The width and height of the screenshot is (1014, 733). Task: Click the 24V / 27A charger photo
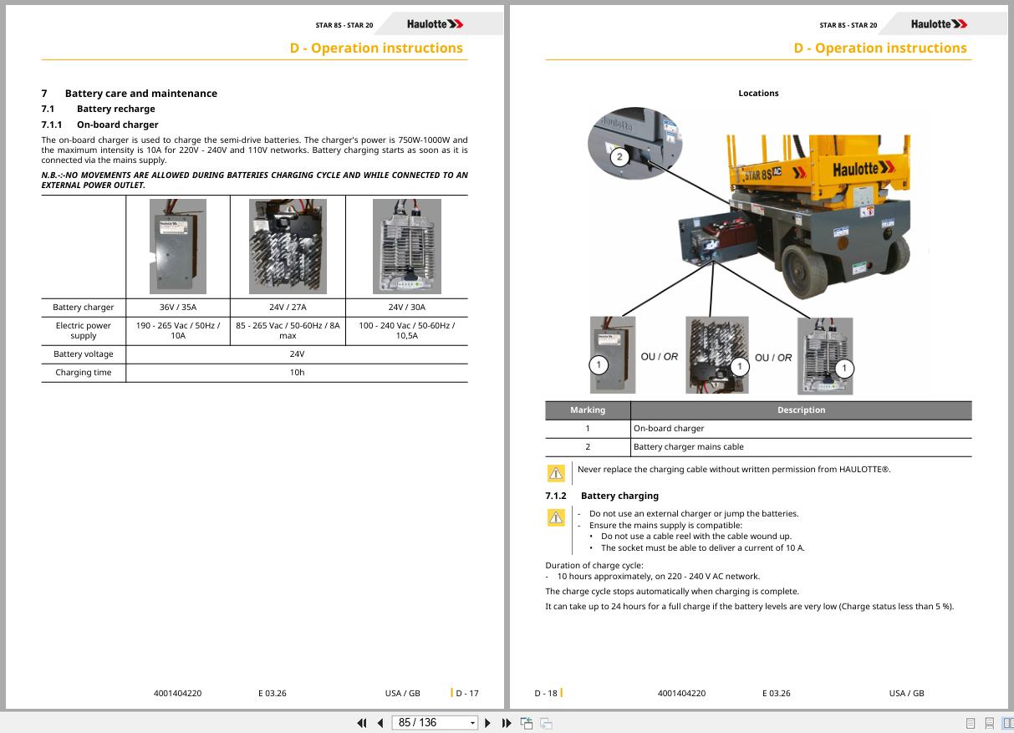(x=288, y=247)
